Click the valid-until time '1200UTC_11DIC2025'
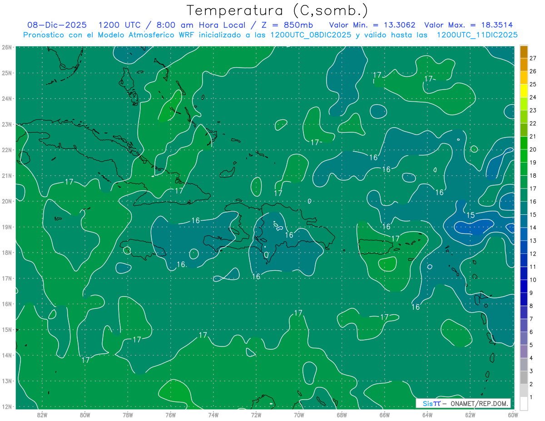545x421 pixels. pos(477,35)
